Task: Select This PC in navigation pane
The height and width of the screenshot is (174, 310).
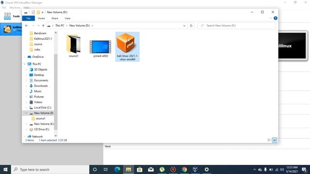Action: 37,64
